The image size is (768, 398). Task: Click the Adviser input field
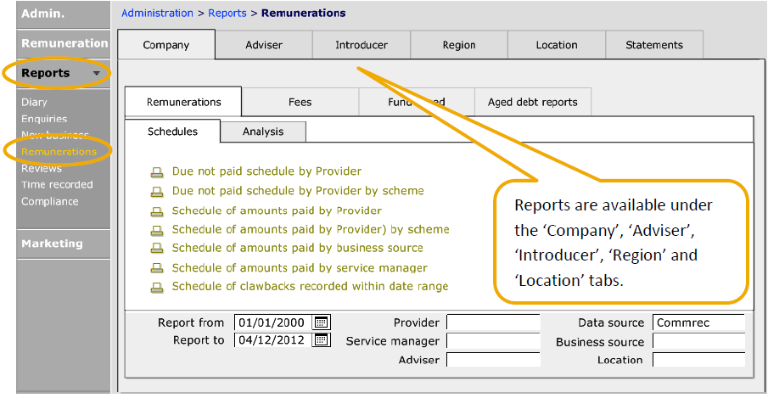click(x=493, y=359)
